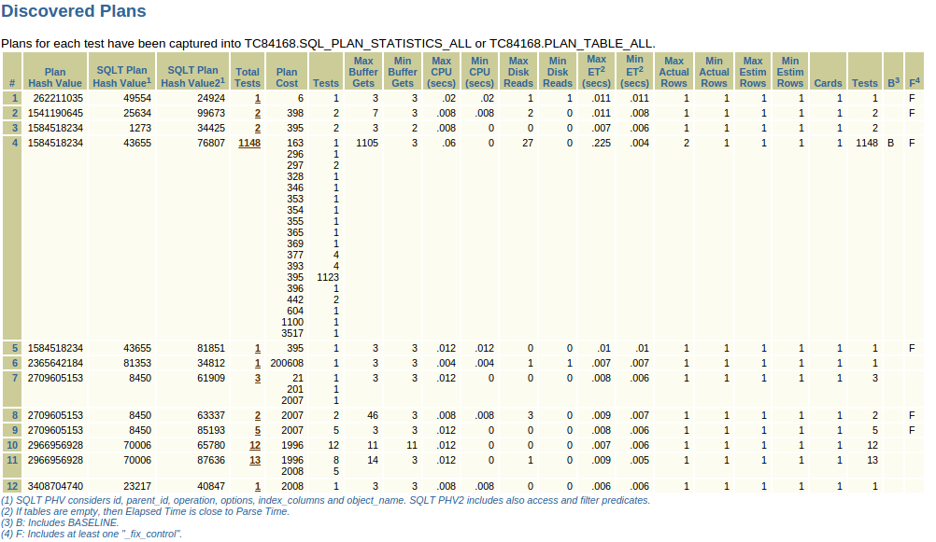Open the 1148 Total Tests link

(249, 143)
